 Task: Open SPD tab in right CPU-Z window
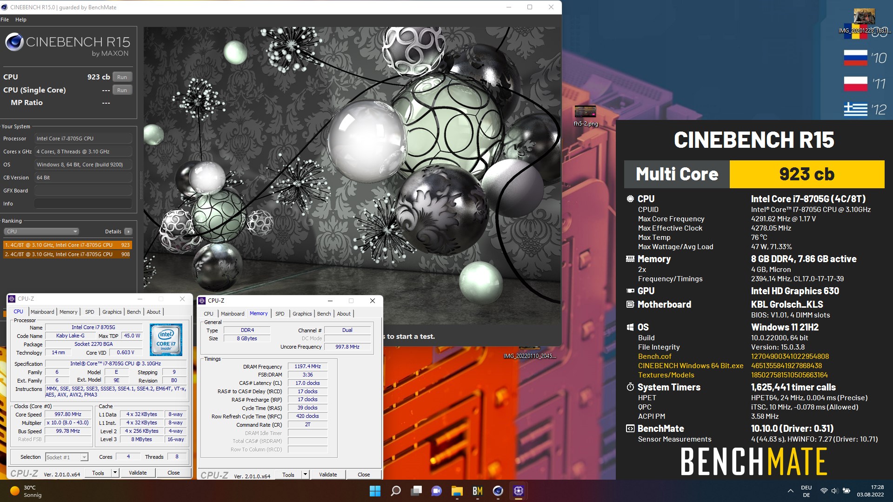(280, 314)
